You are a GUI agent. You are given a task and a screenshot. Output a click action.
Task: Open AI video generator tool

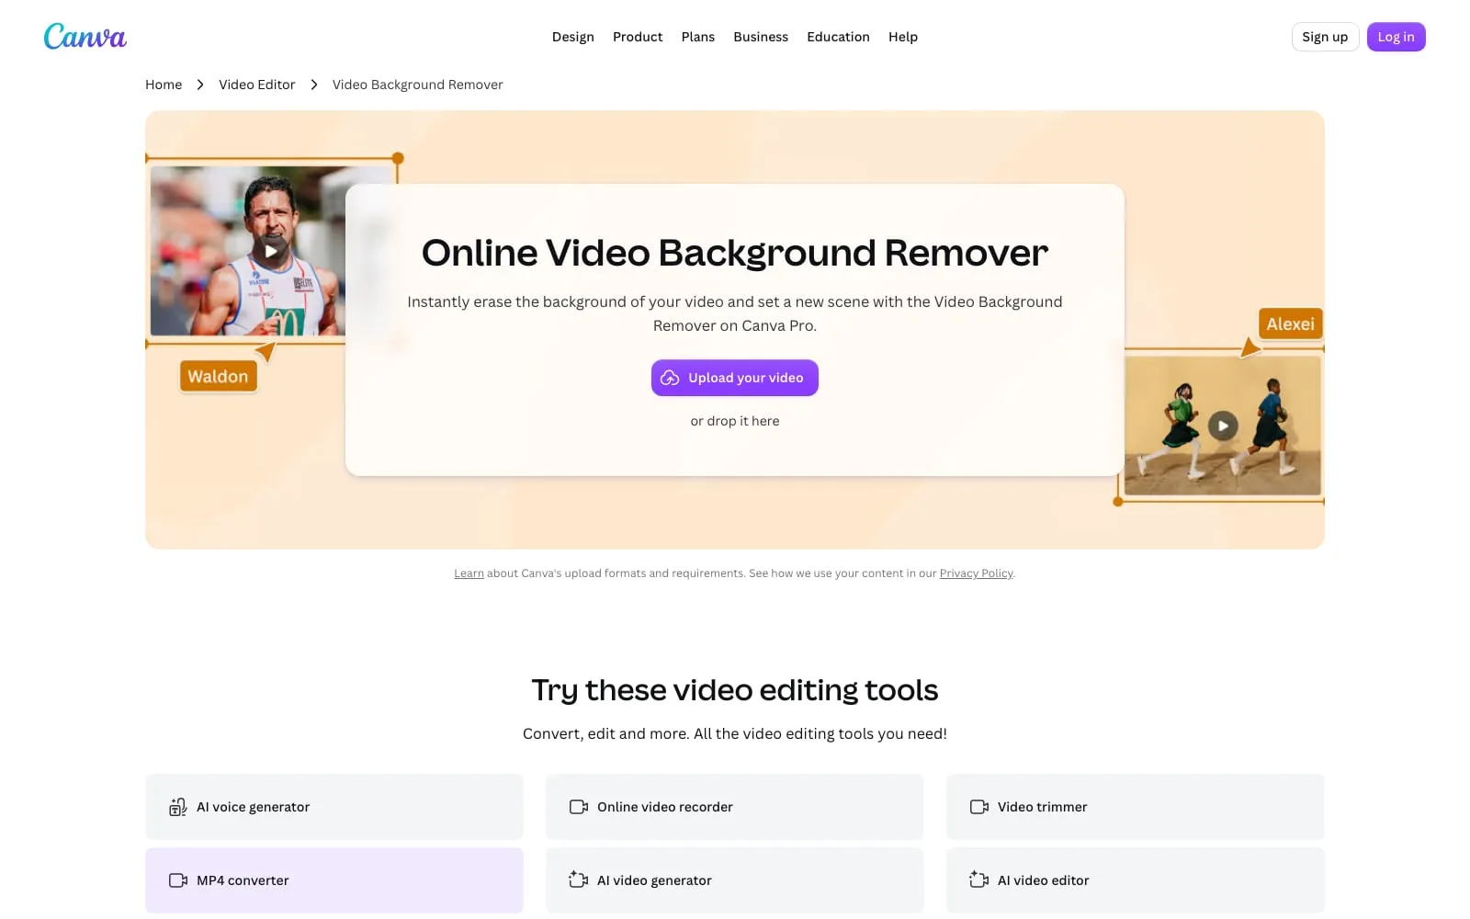pos(735,880)
